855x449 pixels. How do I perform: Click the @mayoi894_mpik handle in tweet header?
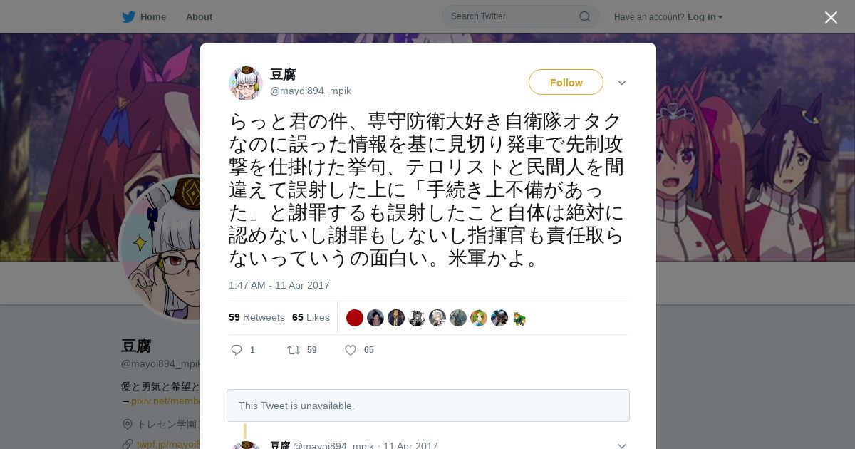pos(311,91)
